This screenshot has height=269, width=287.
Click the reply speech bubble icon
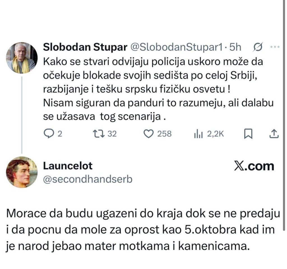49,134
